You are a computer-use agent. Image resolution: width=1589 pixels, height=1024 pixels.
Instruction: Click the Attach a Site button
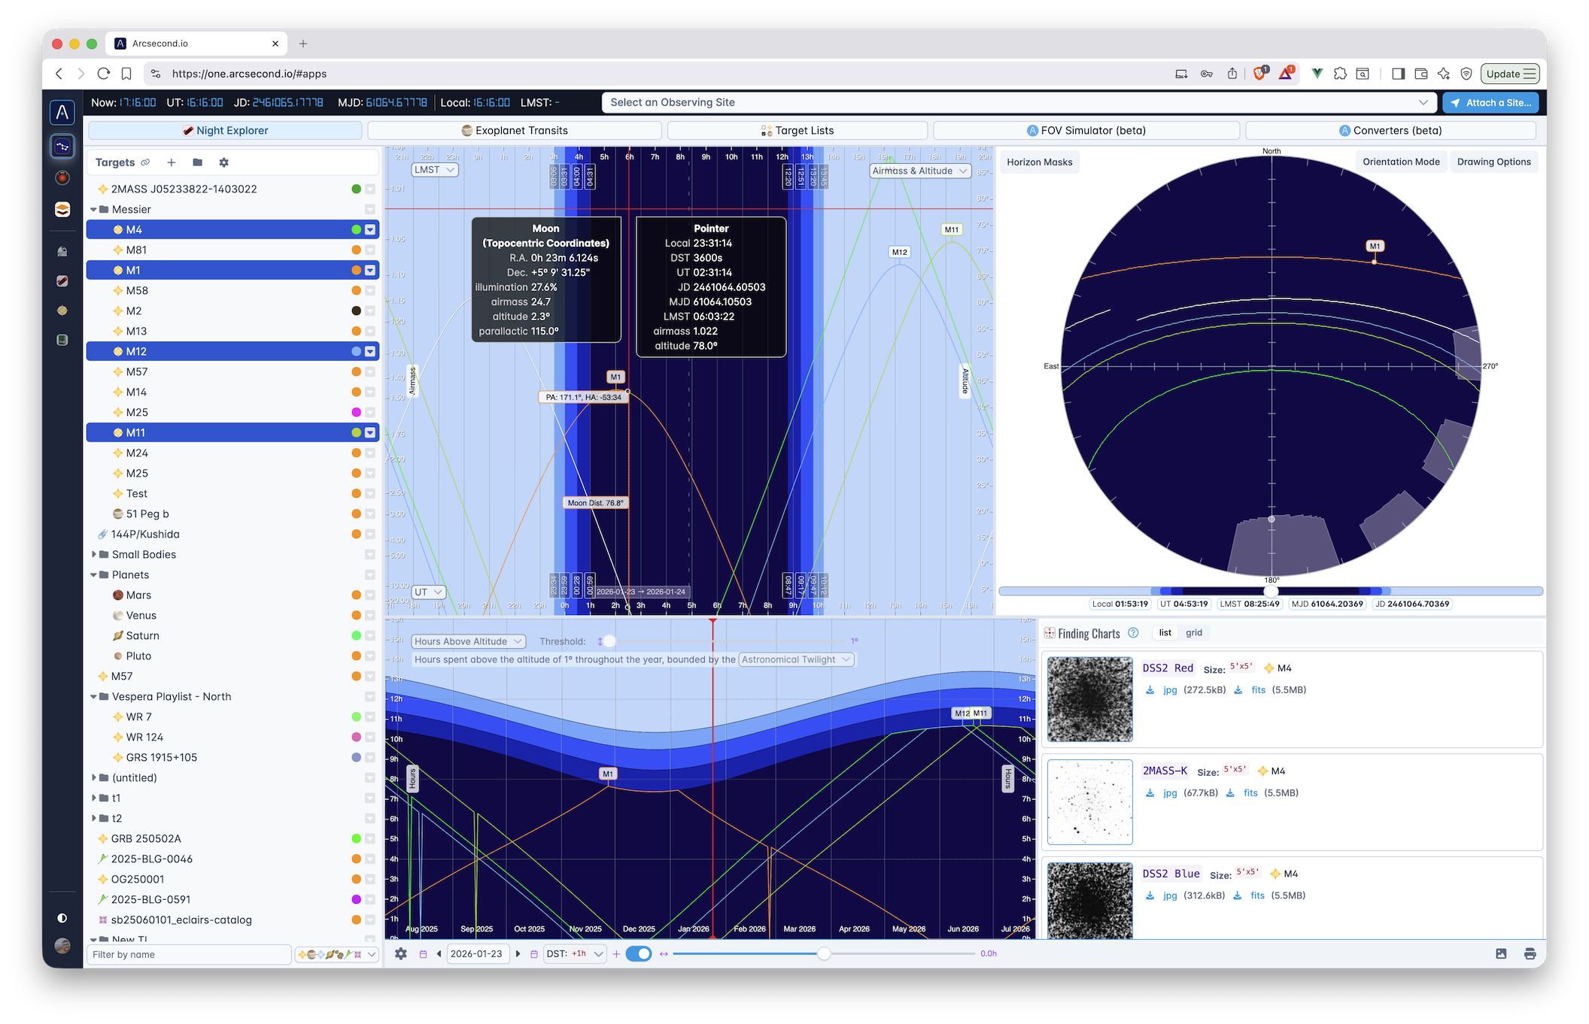click(x=1490, y=103)
